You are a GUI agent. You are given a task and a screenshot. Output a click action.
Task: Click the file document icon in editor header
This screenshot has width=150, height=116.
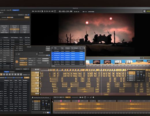32,97
